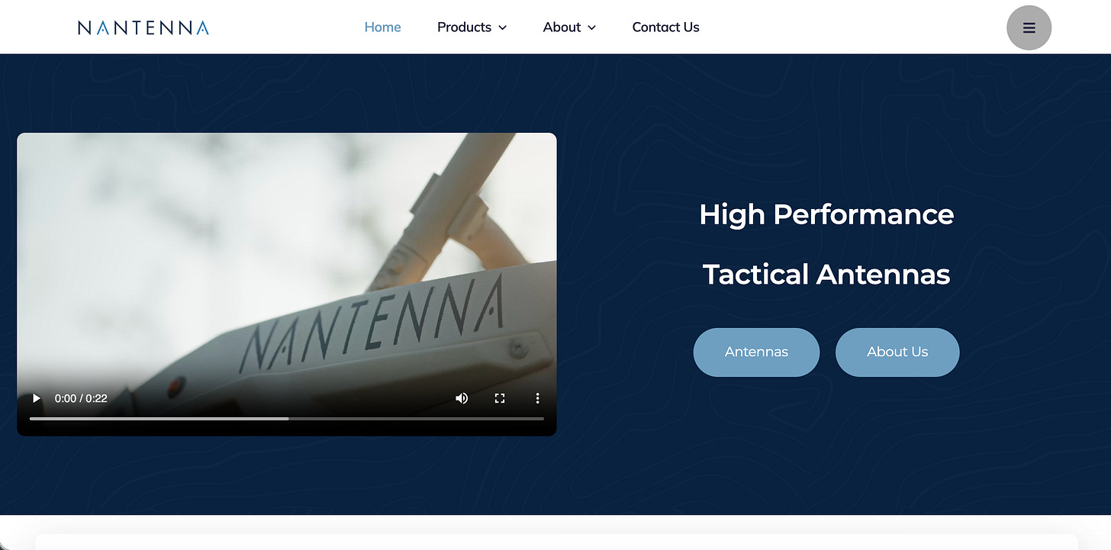Click the Tactical Antennas heading text
The width and height of the screenshot is (1111, 550).
826,274
